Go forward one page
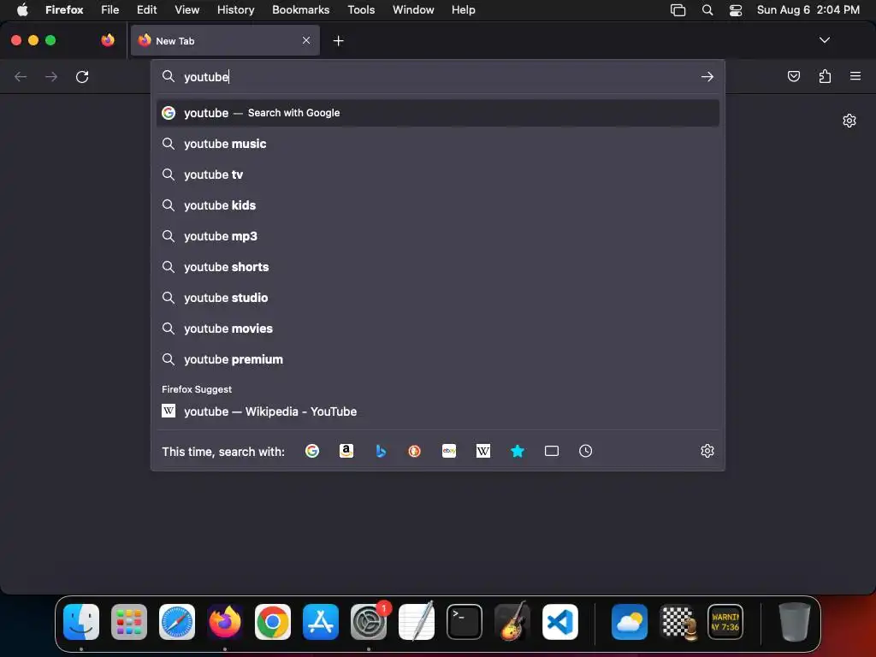Viewport: 876px width, 657px height. point(51,76)
